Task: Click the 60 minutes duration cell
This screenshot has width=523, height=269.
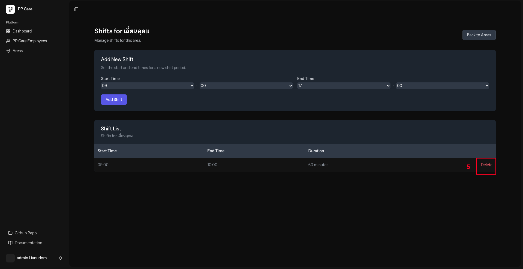Action: pyautogui.click(x=318, y=165)
